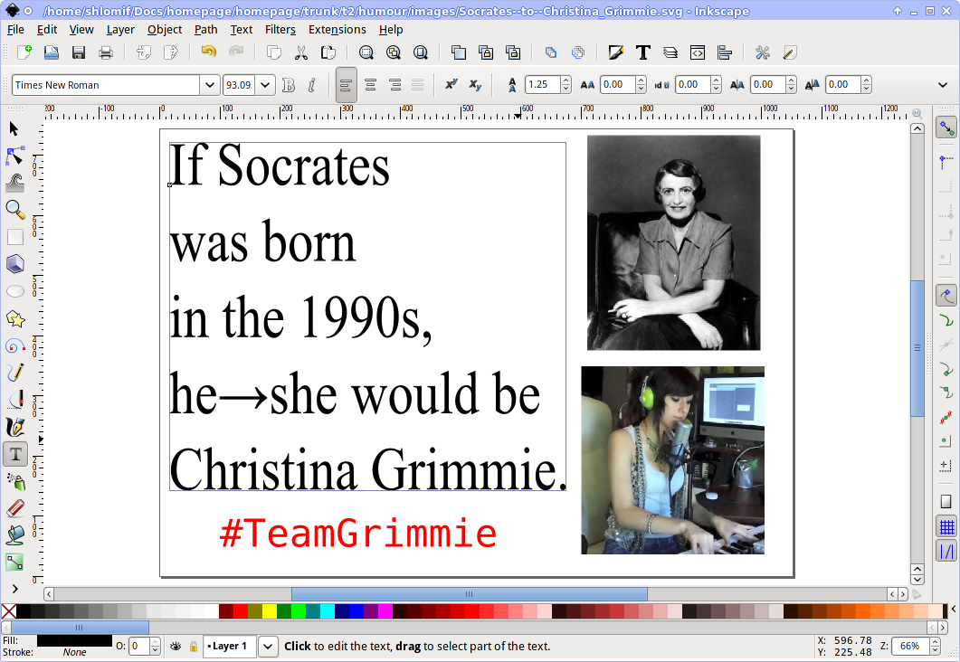Select the Node editing tool
The width and height of the screenshot is (960, 662).
[x=14, y=156]
